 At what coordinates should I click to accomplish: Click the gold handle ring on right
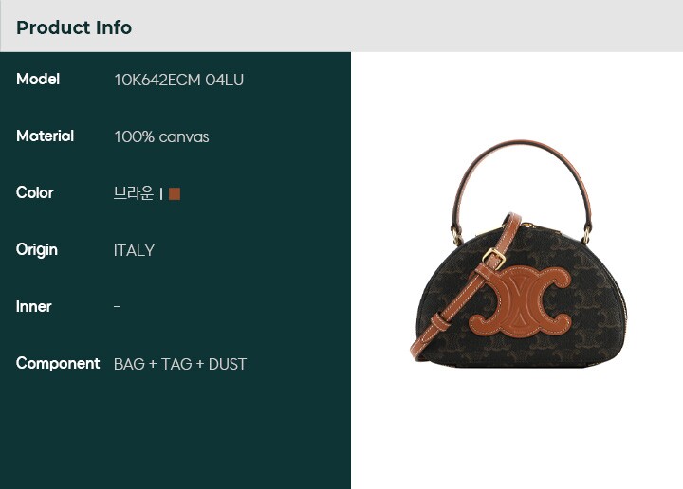point(586,235)
